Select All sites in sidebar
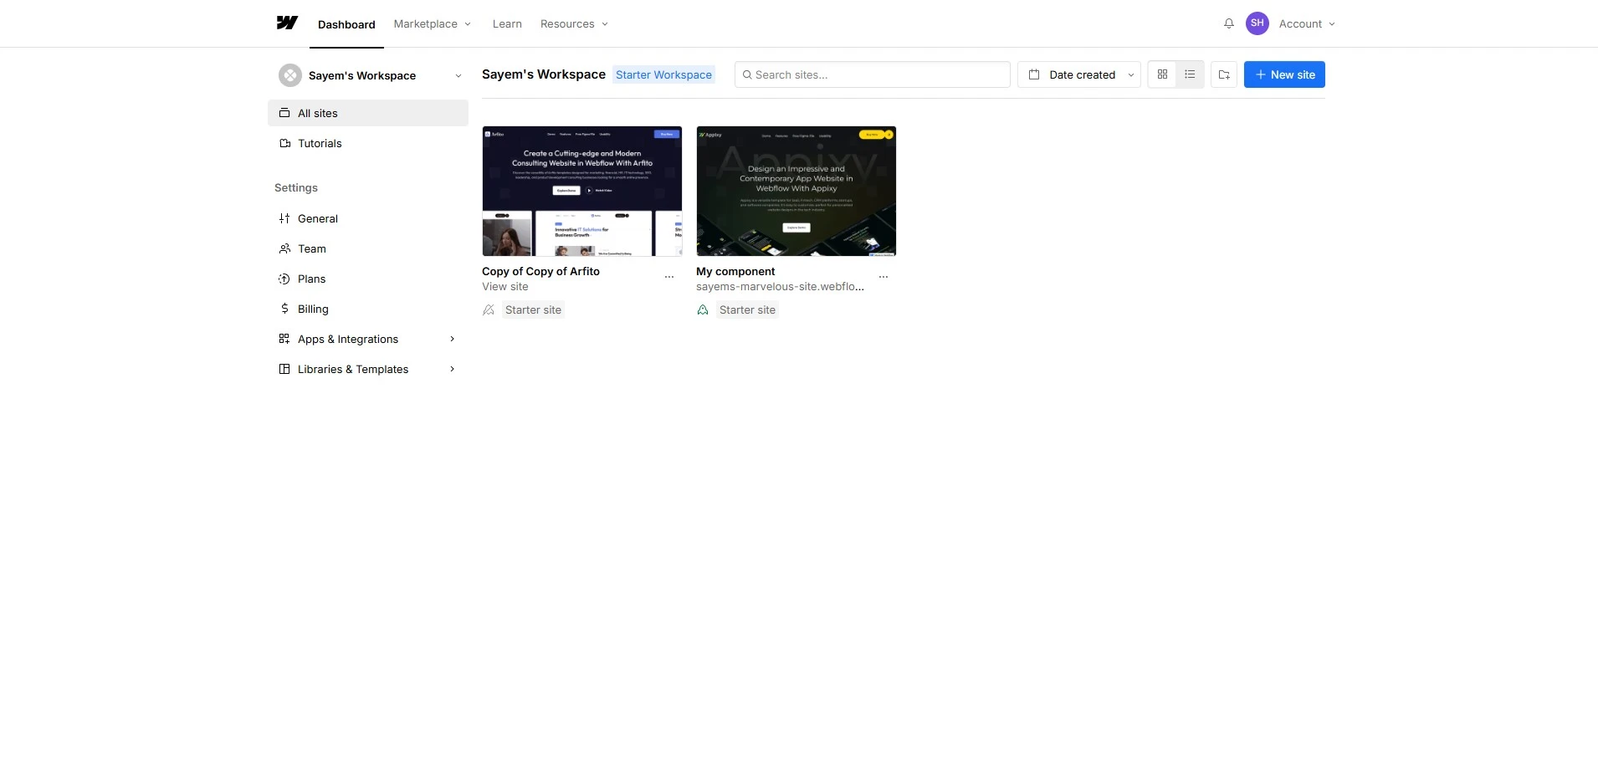Viewport: 1598px width, 762px height. [x=368, y=113]
